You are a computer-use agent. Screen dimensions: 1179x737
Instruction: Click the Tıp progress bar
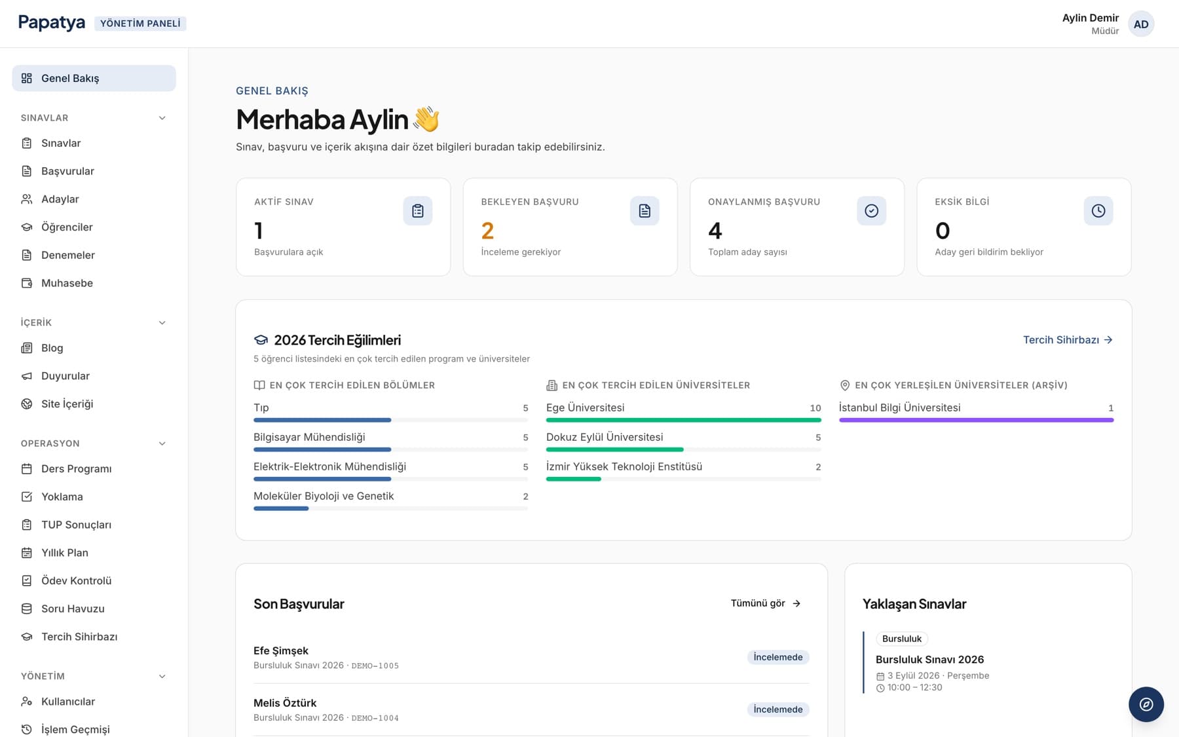tap(390, 420)
